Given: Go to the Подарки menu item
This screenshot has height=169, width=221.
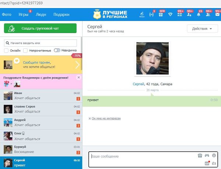Looking at the screenshot, I should [61, 15].
